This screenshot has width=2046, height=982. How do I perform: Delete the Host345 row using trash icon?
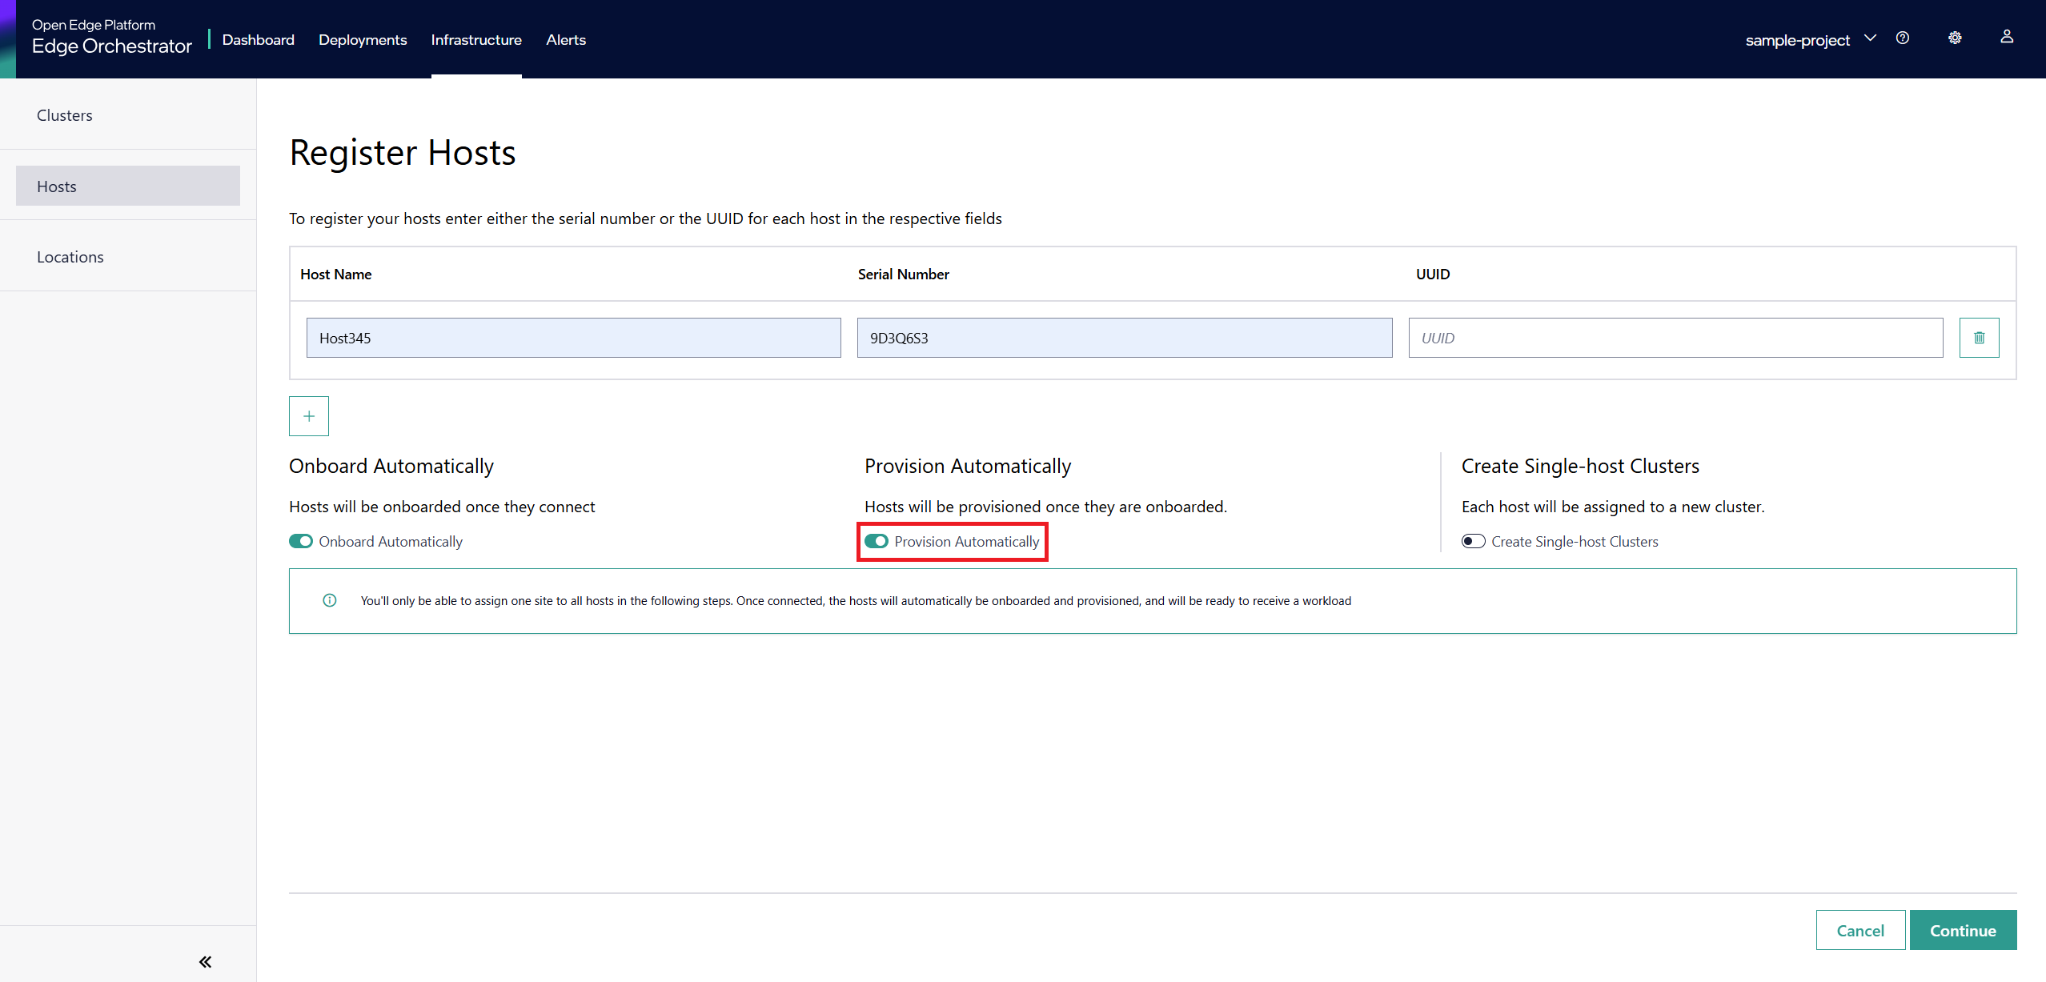tap(1979, 337)
